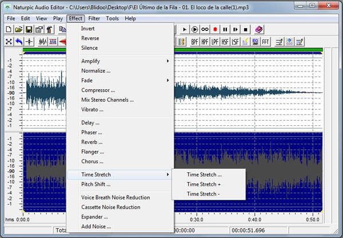
Task: Choose Invert from the Effect menu
Action: coord(120,29)
